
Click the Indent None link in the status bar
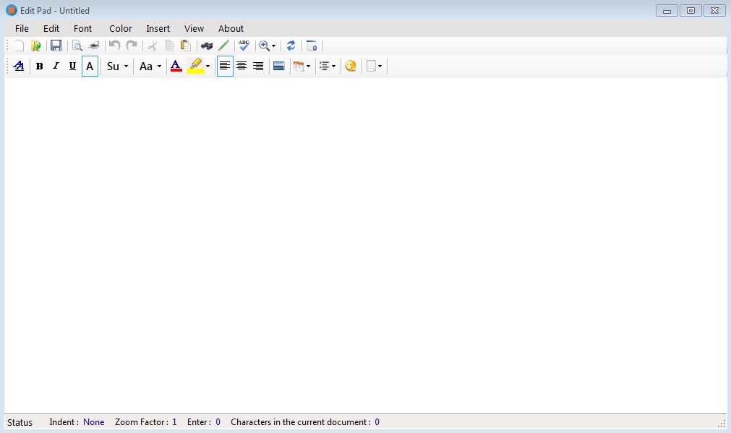[x=93, y=422]
